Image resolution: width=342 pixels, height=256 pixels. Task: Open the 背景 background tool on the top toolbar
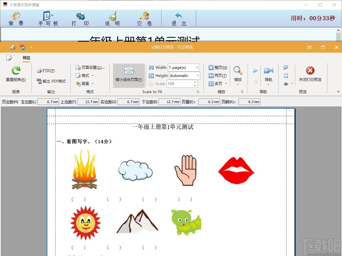tap(16, 18)
